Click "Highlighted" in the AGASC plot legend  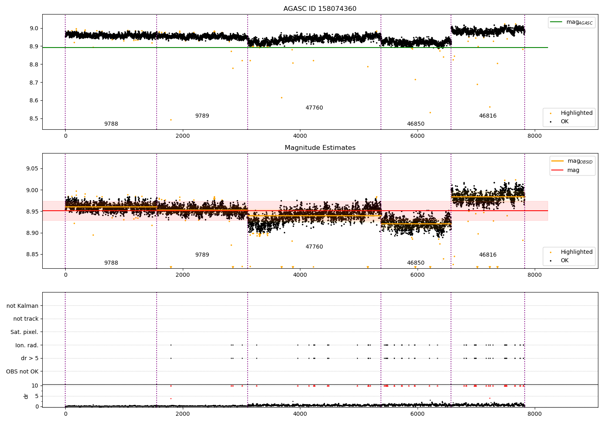tap(577, 113)
